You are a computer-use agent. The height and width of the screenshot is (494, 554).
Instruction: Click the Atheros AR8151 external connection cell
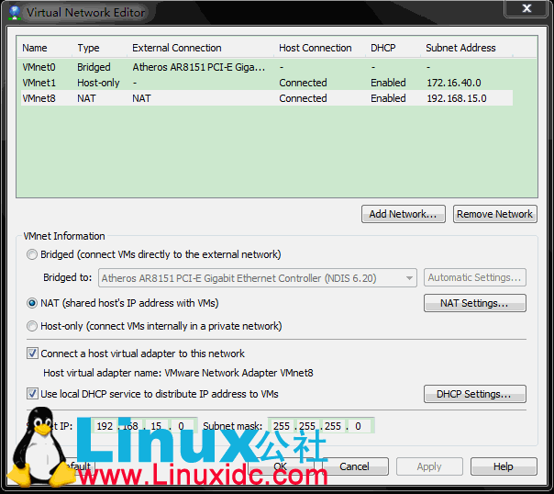(x=198, y=67)
